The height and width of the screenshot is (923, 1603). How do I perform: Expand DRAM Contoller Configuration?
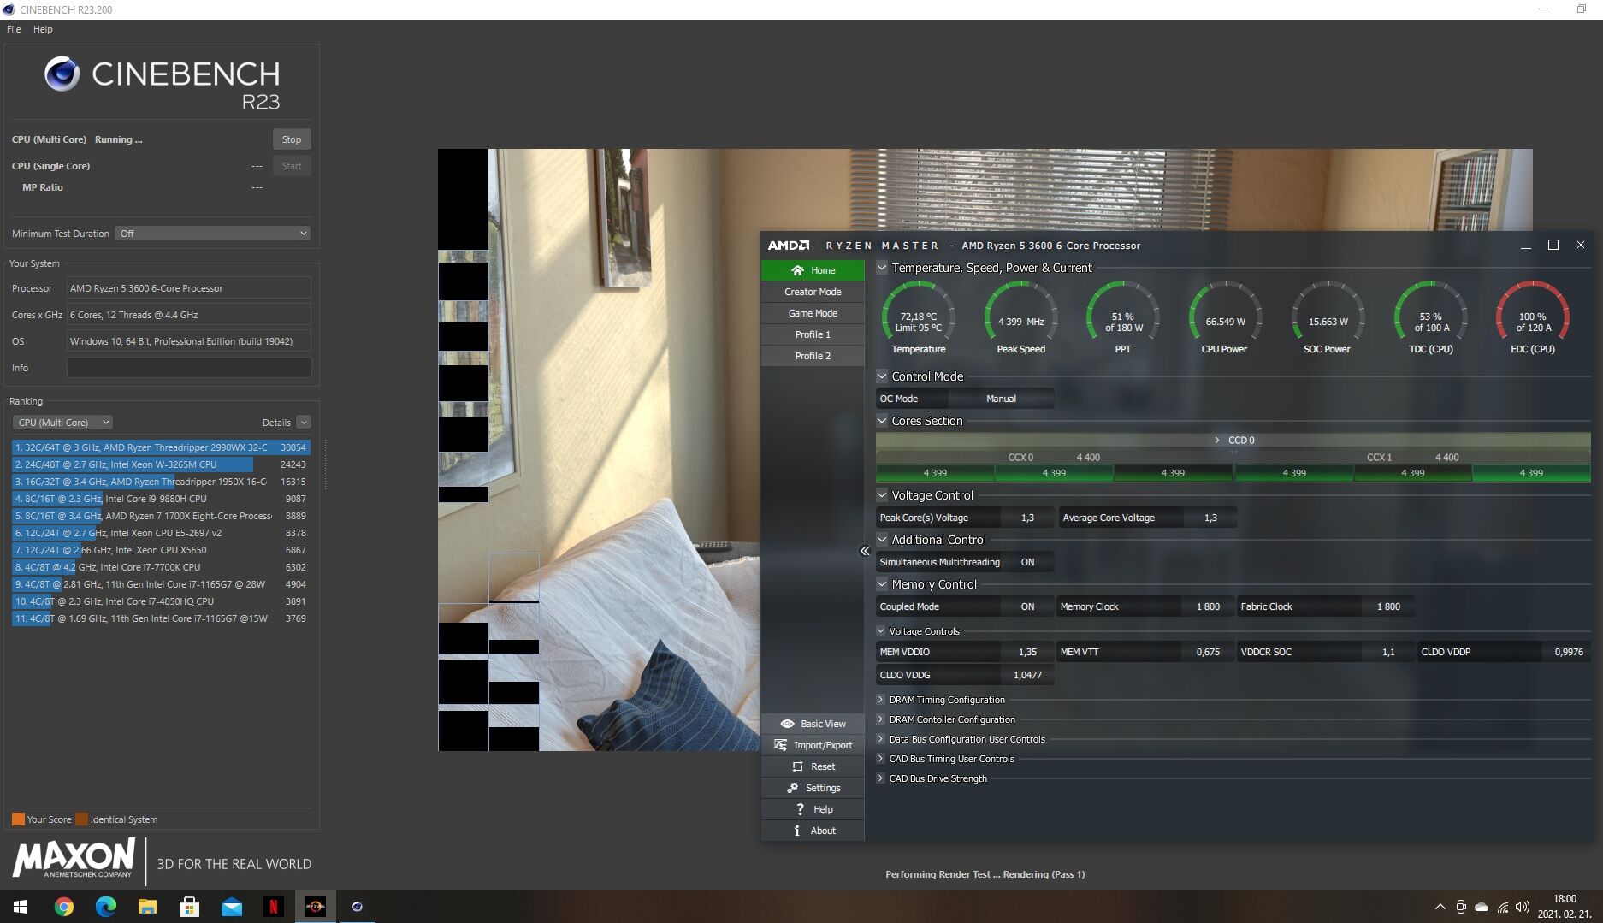[x=881, y=719]
